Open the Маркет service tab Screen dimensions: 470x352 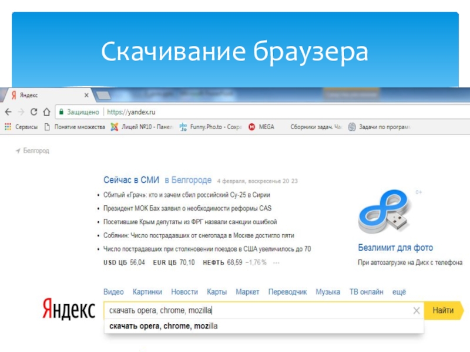pos(247,292)
